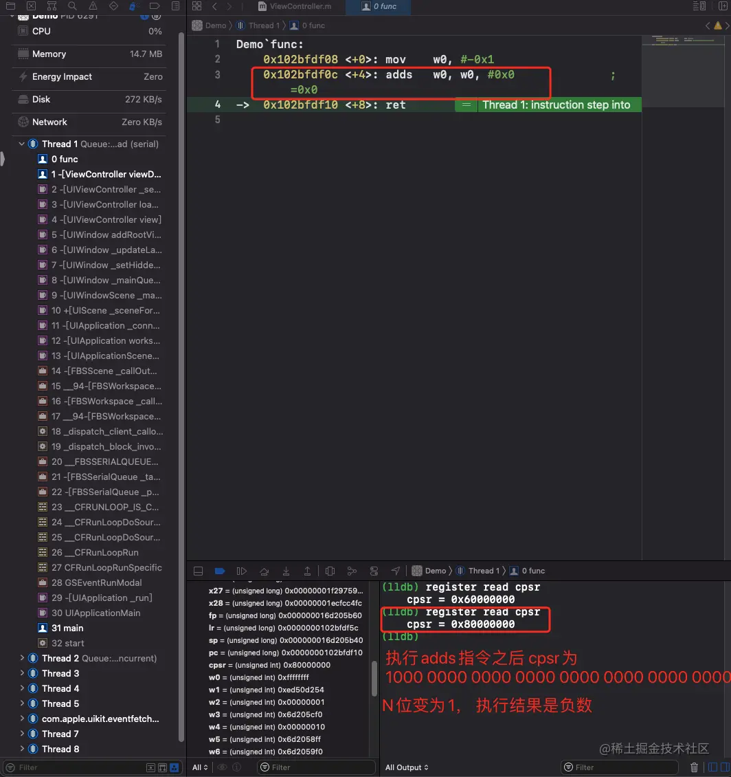
Task: Go forward in editor history
Action: tap(229, 6)
